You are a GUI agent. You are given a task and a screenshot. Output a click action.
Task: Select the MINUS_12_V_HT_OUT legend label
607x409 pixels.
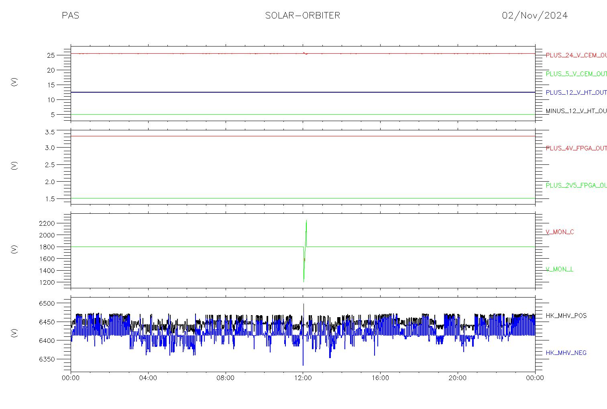pos(576,111)
